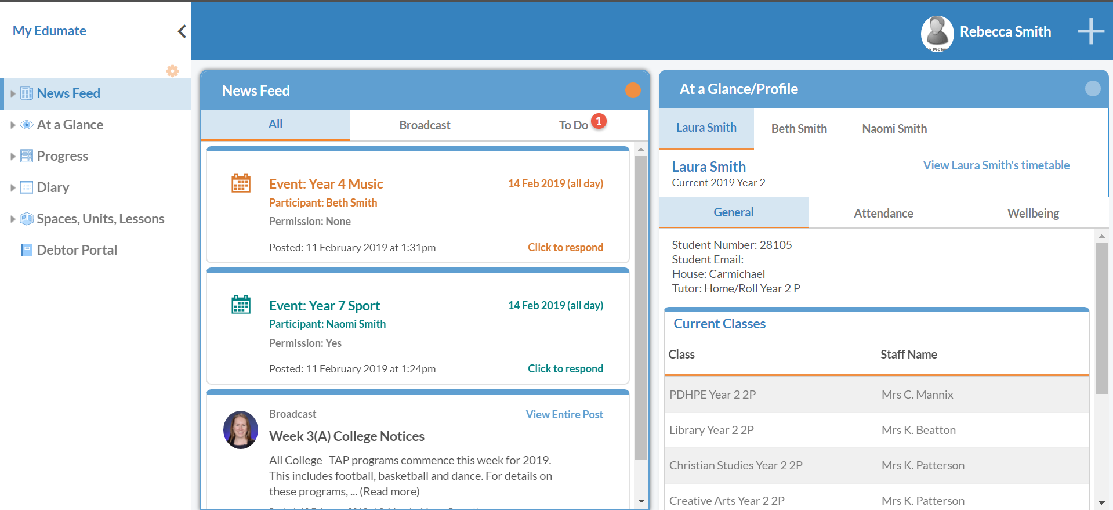Toggle the circle on At a Glance/Profile panel
This screenshot has width=1113, height=510.
1092,89
